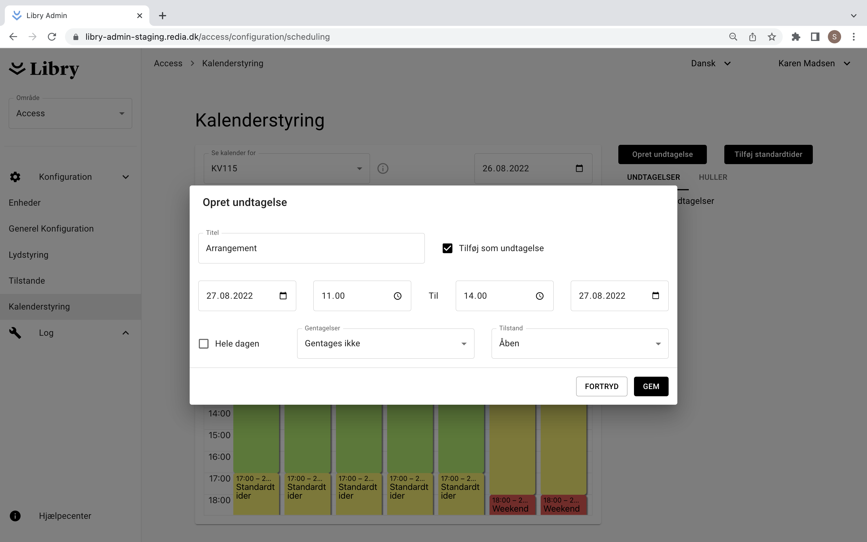Click the Log wrench icon

pyautogui.click(x=15, y=333)
